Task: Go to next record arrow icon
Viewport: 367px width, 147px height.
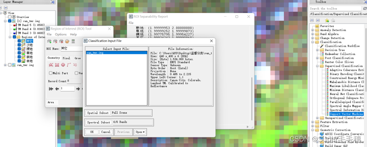Action: tap(78, 89)
